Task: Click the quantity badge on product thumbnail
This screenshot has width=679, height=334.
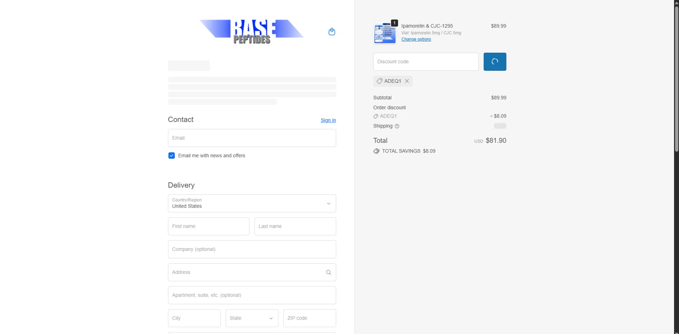Action: tap(394, 23)
